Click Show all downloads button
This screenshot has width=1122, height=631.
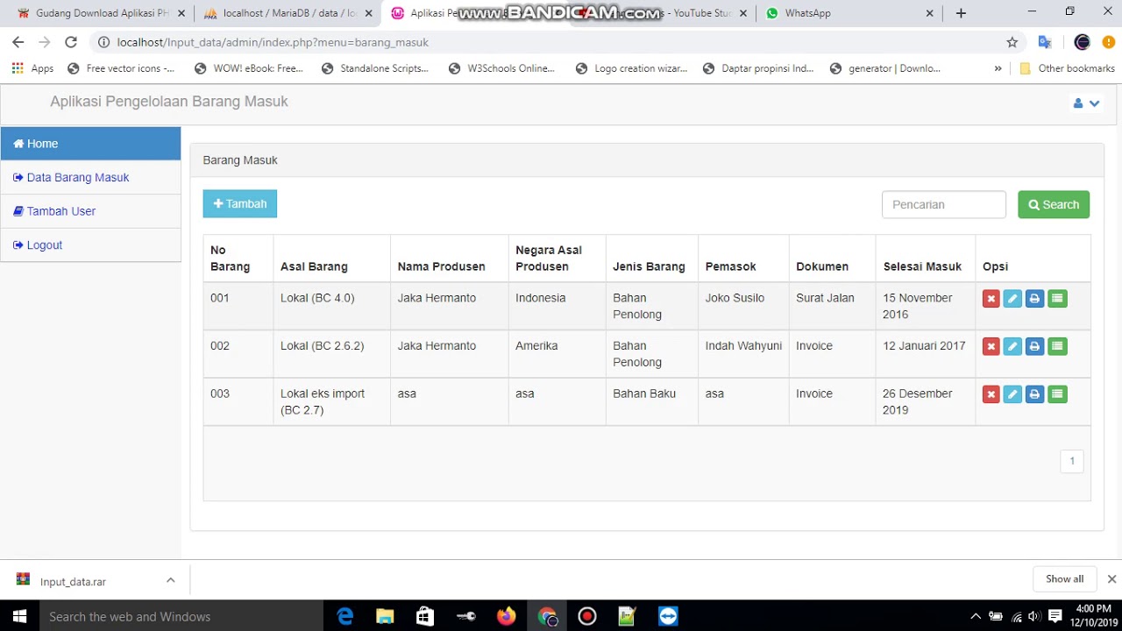1064,578
